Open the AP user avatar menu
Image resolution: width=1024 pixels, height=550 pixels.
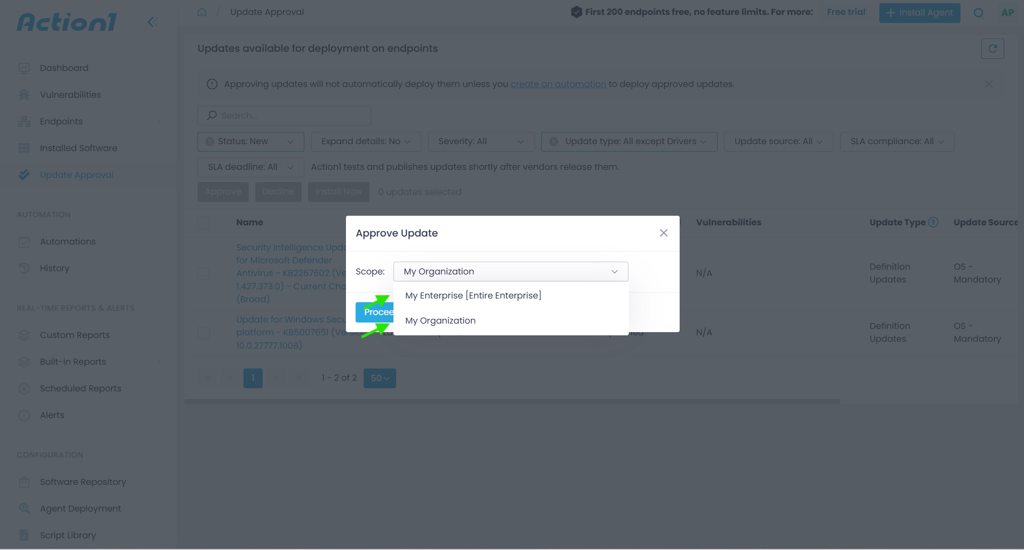(x=1007, y=12)
